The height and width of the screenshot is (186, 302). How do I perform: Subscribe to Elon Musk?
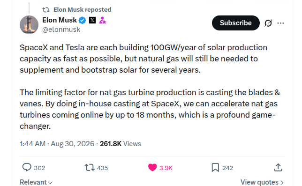(x=236, y=23)
